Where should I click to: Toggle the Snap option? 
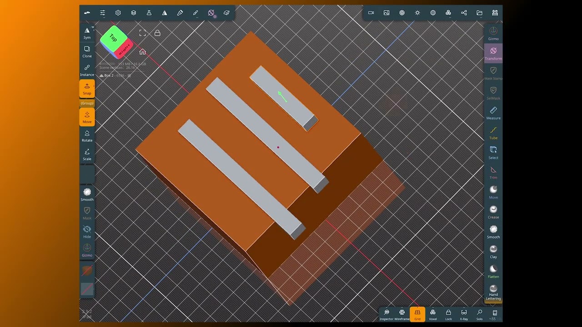click(87, 89)
